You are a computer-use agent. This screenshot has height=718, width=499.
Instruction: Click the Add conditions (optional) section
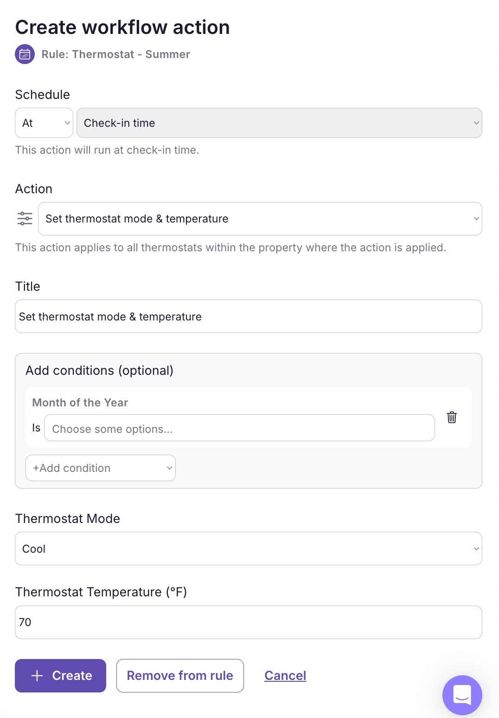pyautogui.click(x=99, y=371)
